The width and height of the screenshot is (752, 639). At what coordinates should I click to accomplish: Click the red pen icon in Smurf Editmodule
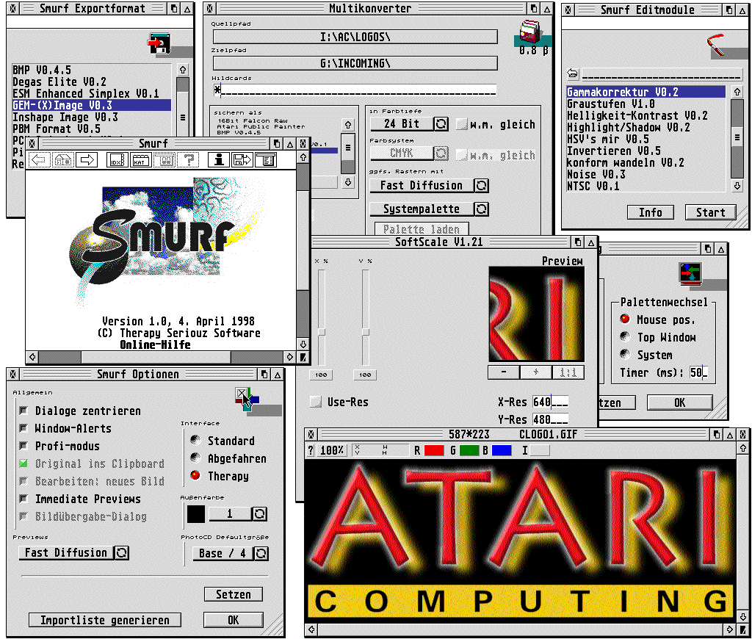(x=715, y=45)
